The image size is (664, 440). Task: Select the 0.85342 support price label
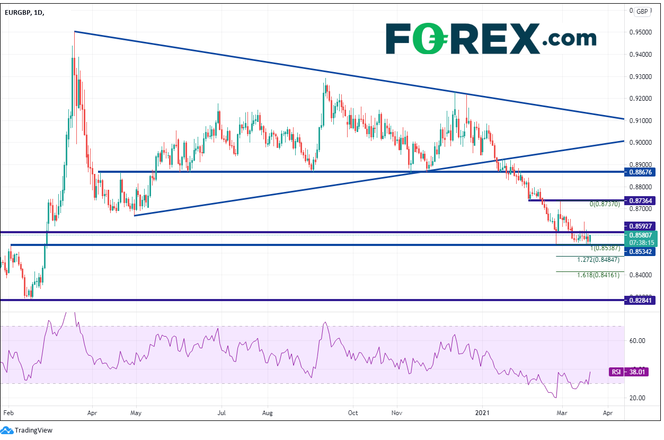(x=641, y=252)
